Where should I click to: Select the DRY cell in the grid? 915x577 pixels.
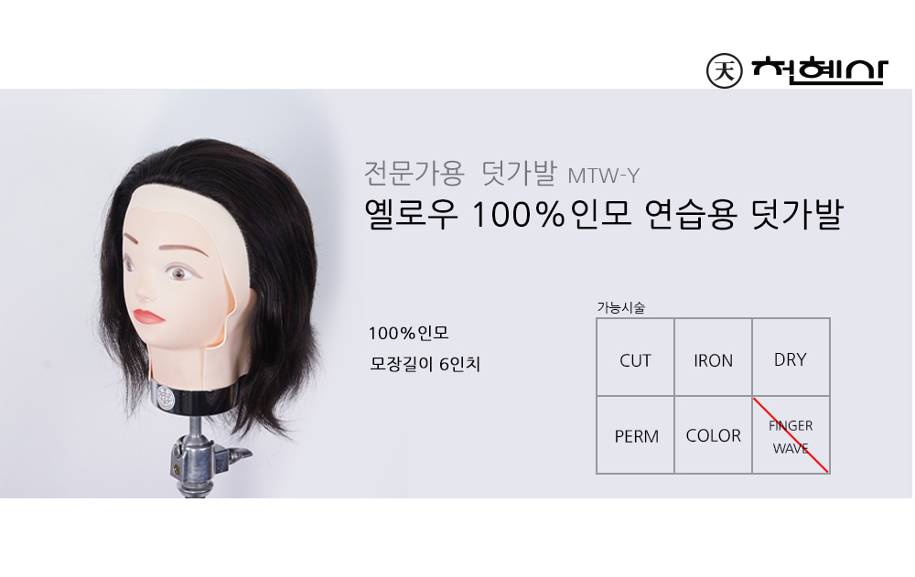coord(791,357)
